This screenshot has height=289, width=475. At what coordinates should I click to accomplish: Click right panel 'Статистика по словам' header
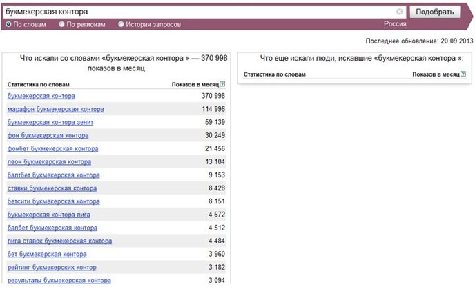coord(275,74)
